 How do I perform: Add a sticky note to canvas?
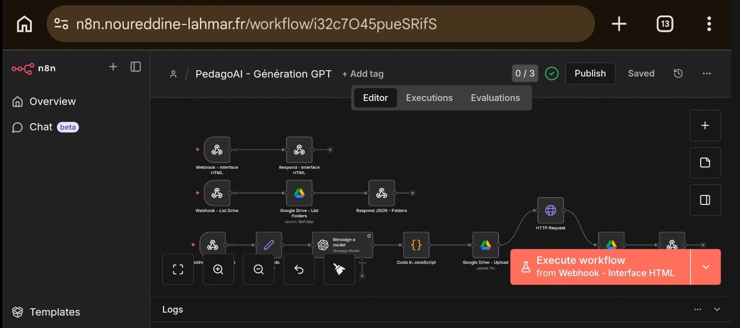(x=705, y=163)
